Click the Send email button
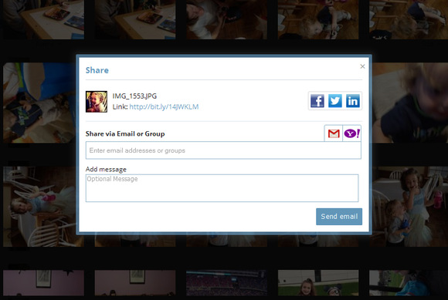The width and height of the screenshot is (448, 300). (339, 217)
